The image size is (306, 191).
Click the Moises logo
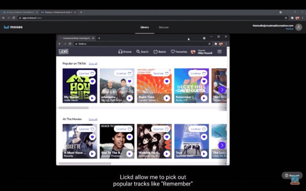click(x=13, y=27)
